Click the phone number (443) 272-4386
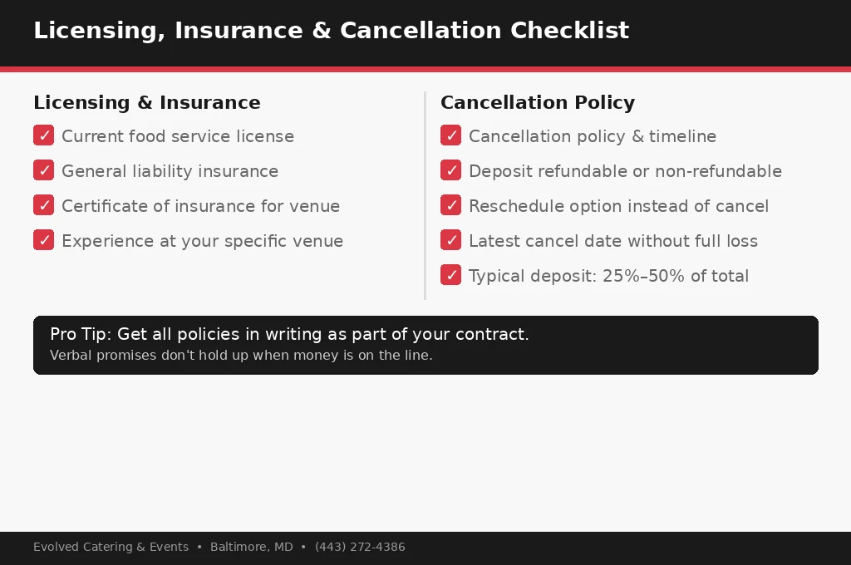851x565 pixels. [360, 547]
